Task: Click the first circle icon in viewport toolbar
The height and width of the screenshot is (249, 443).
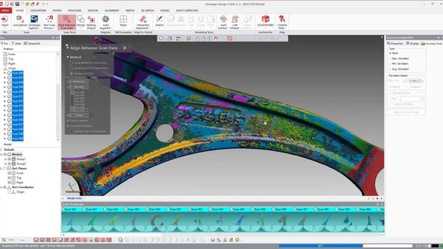Action: [x=161, y=39]
